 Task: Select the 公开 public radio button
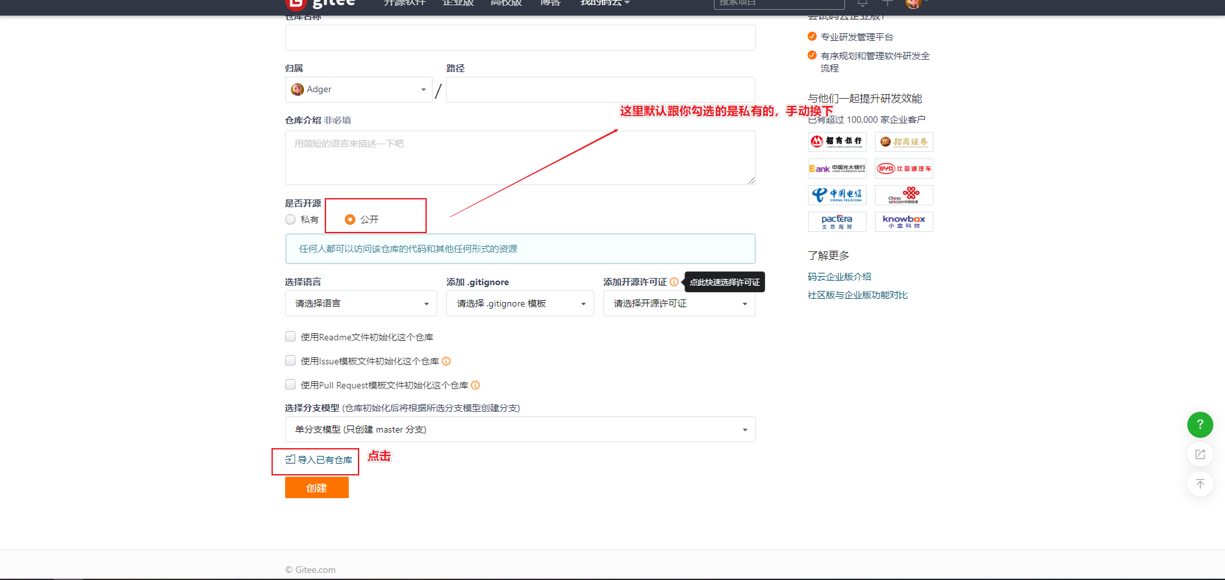(350, 220)
